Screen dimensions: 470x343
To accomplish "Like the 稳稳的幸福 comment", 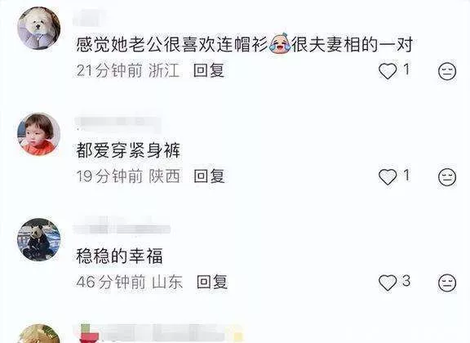I will coord(388,283).
